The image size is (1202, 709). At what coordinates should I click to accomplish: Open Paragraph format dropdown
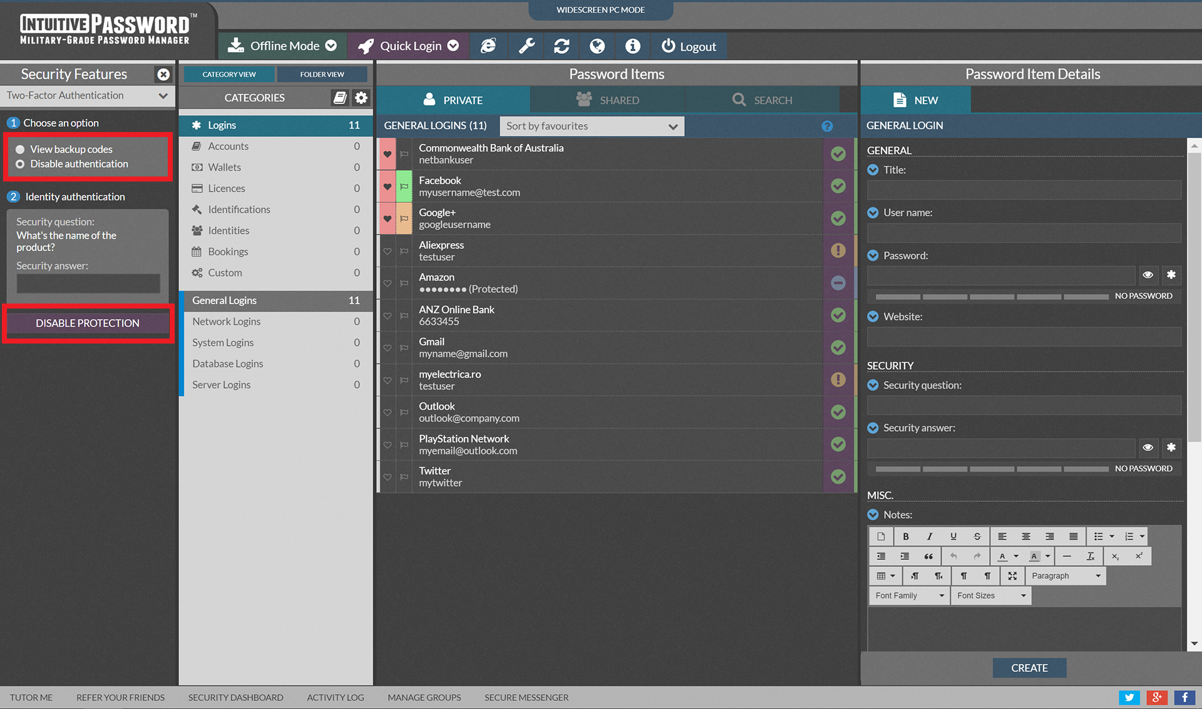pyautogui.click(x=1066, y=576)
